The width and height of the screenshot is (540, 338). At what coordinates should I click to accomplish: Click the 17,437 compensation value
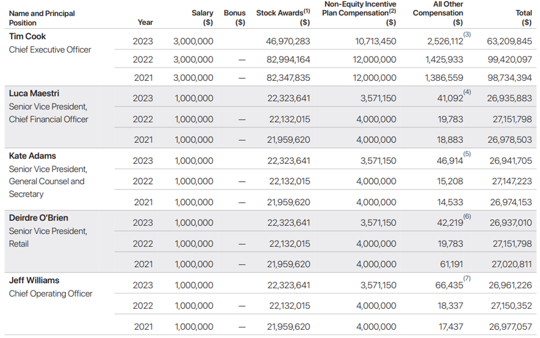click(451, 326)
